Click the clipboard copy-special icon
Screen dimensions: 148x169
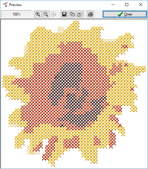click(80, 14)
